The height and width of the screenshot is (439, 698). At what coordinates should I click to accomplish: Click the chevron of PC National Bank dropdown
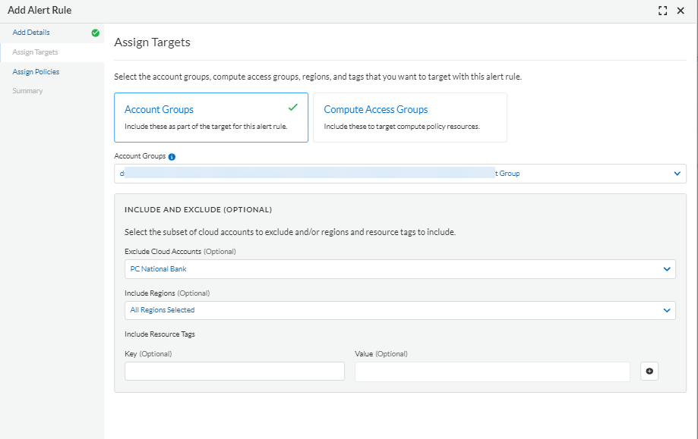tap(667, 269)
